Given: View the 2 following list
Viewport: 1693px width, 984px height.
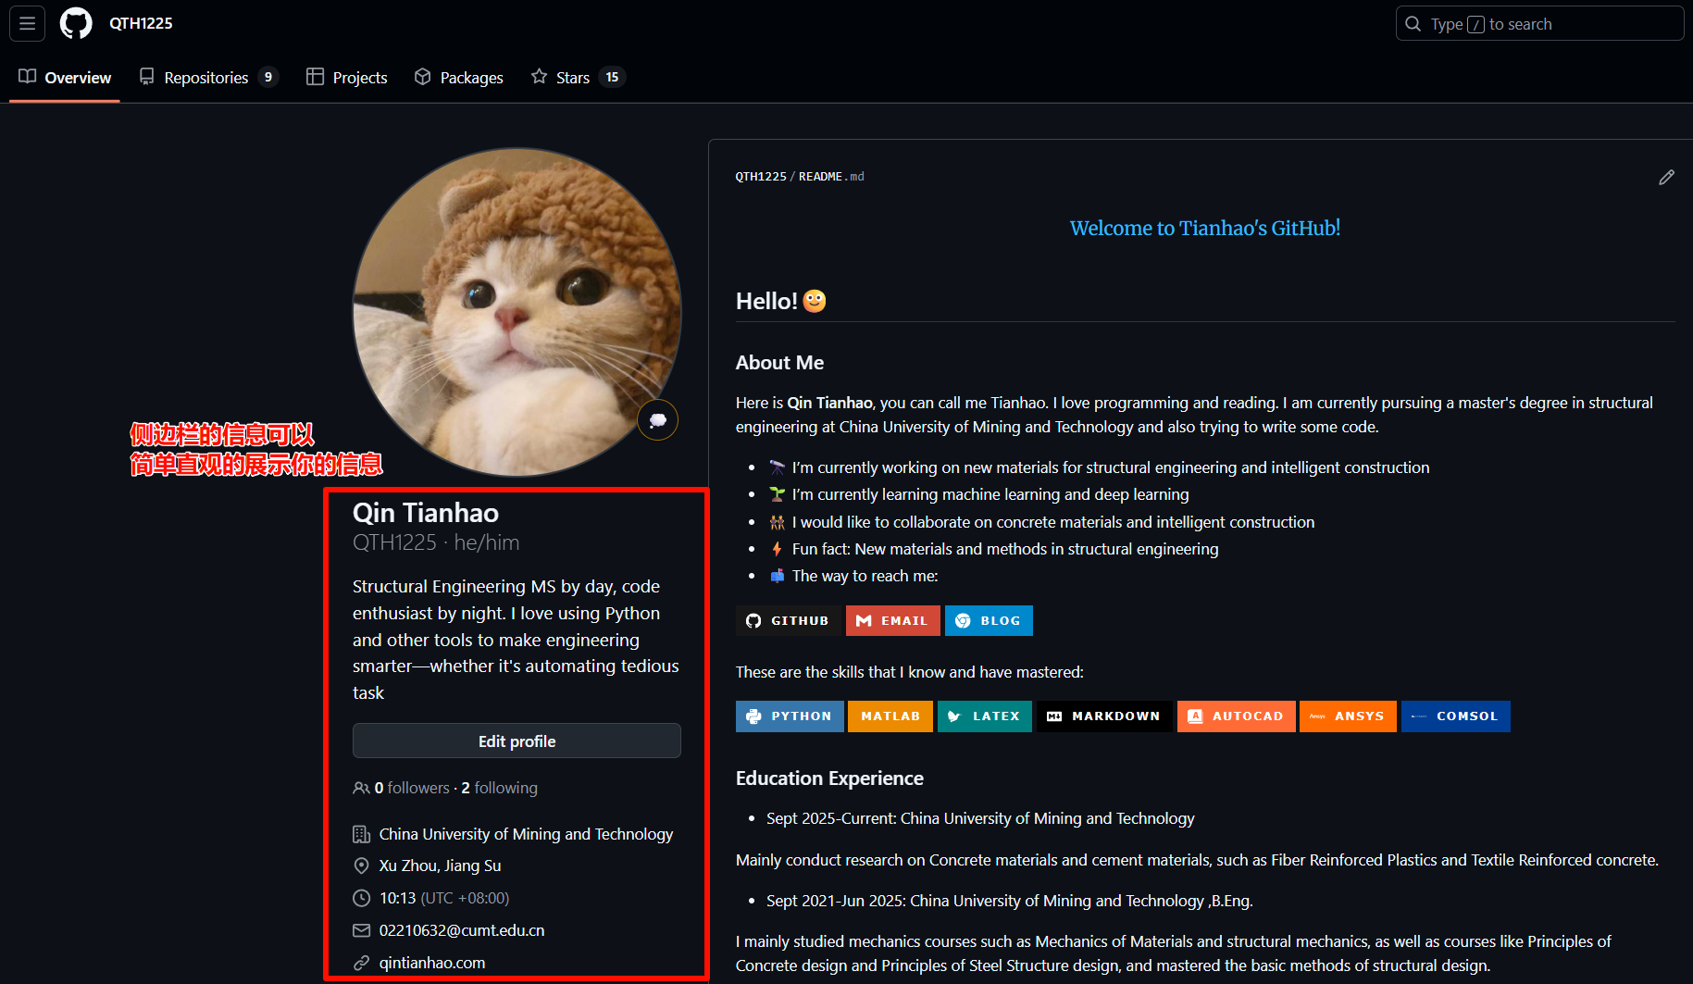Looking at the screenshot, I should 499,788.
